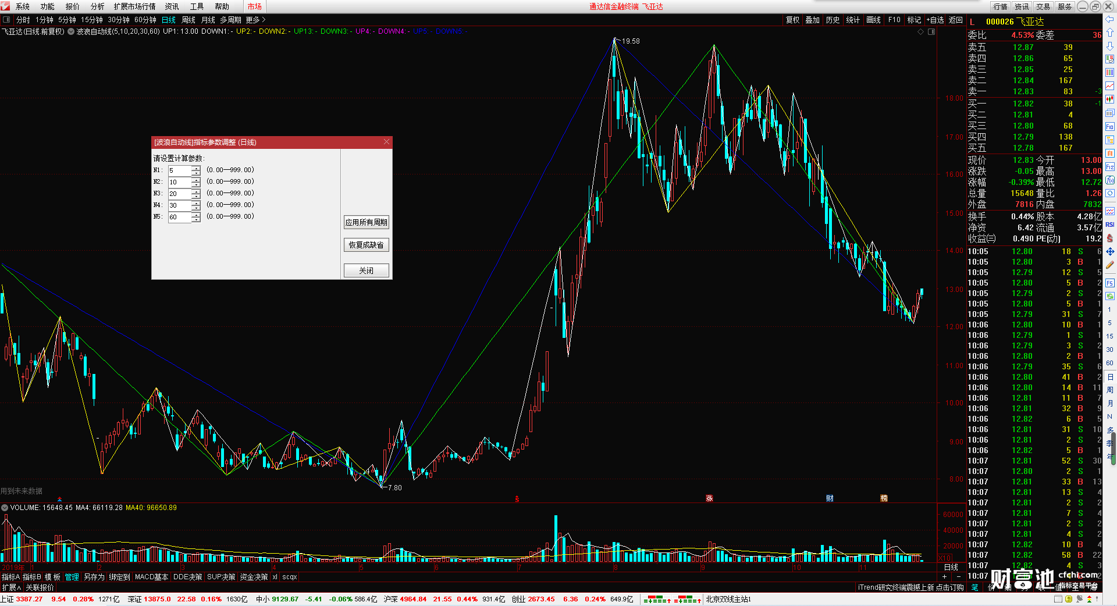Select the pencil drawing tool icon
The image size is (1117, 606).
click(1109, 265)
